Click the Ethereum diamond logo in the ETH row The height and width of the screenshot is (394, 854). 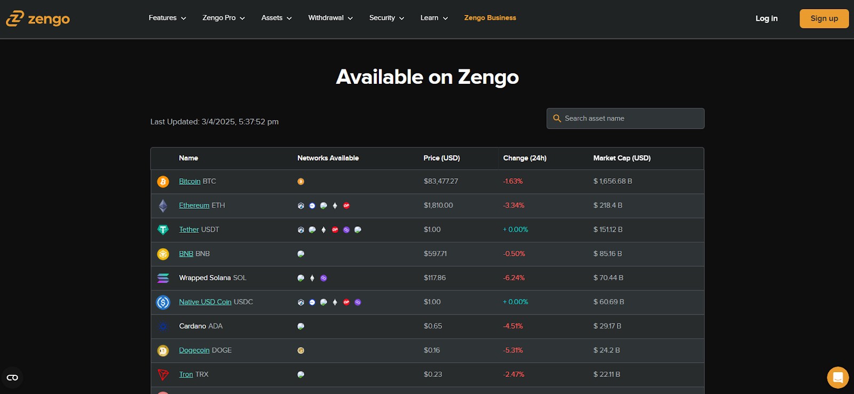pos(163,206)
